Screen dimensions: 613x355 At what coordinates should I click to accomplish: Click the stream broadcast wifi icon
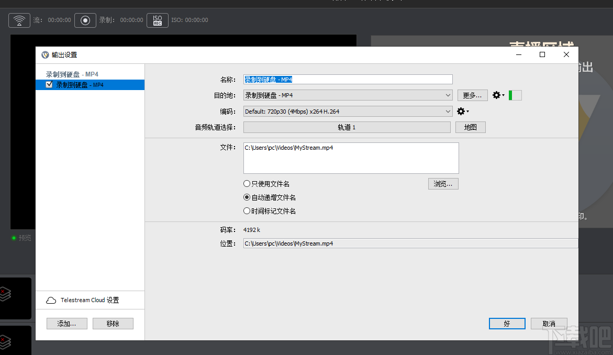point(19,20)
